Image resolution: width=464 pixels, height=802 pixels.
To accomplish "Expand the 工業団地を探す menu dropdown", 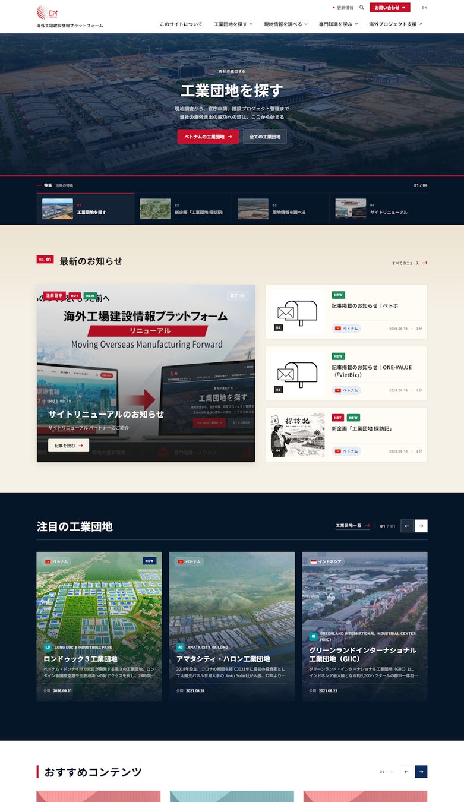I will tap(233, 24).
